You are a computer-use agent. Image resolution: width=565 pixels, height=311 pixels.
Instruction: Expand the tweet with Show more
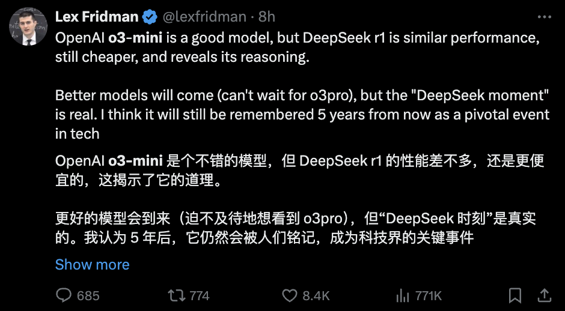point(92,265)
